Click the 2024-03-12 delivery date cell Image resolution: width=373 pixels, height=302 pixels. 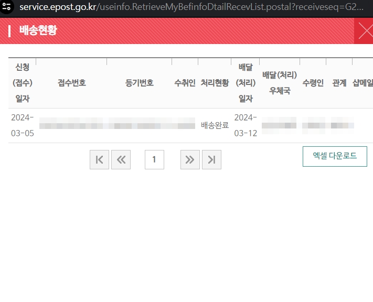coord(246,125)
